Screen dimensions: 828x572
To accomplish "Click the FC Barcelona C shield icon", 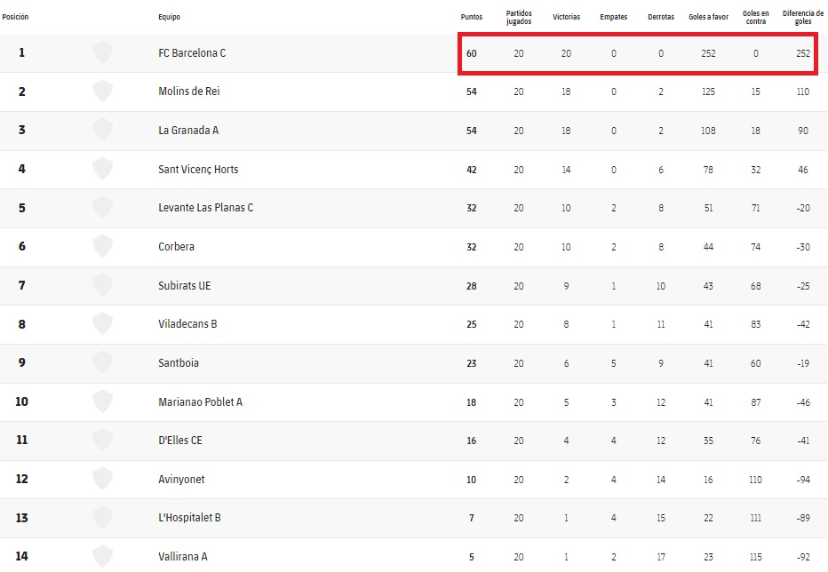I will pos(103,53).
